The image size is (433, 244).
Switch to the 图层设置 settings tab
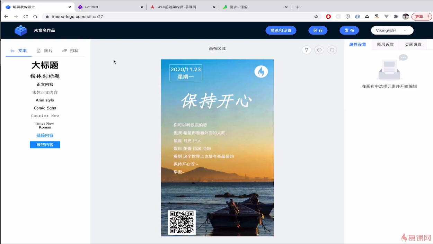click(x=385, y=44)
